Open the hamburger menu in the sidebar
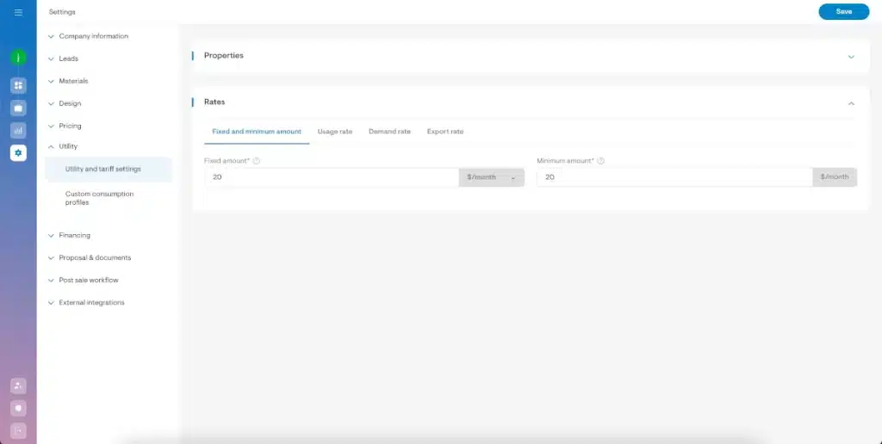Screen dimensions: 882x444 pos(18,12)
